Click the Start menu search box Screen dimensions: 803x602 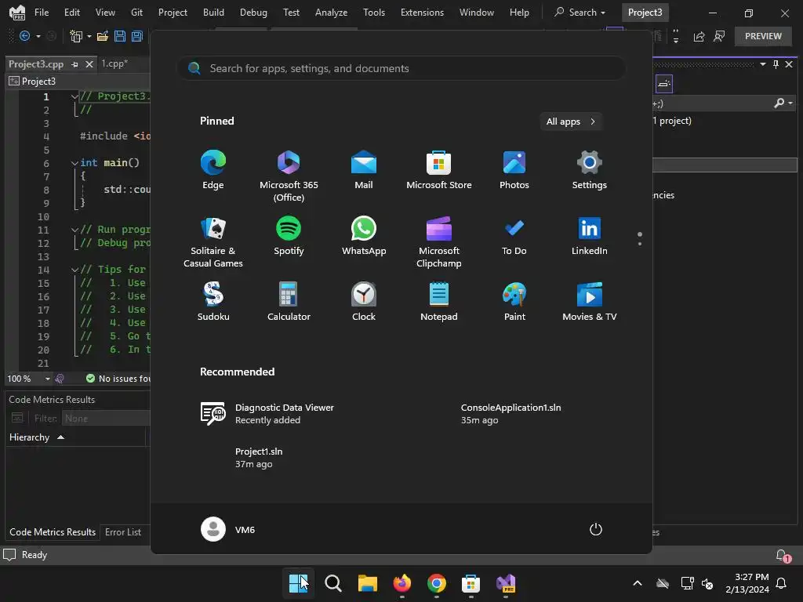401,69
